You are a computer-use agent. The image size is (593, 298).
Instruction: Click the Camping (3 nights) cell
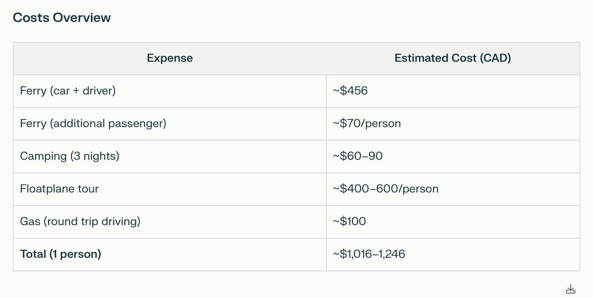69,156
